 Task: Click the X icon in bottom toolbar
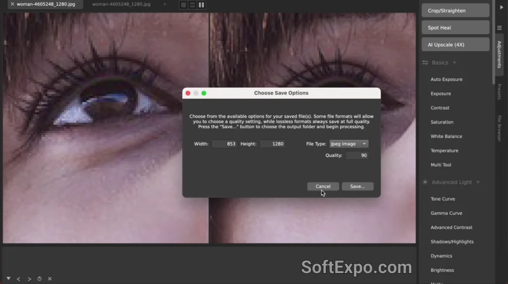point(50,279)
